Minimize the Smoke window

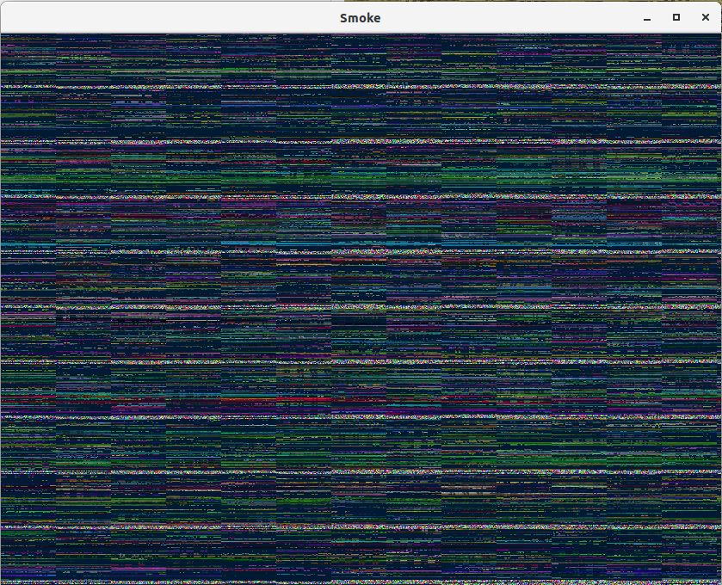click(646, 17)
